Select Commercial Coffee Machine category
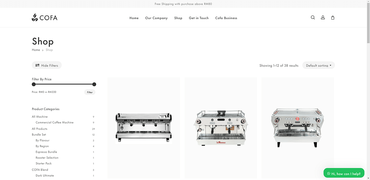Image resolution: width=370 pixels, height=180 pixels. pyautogui.click(x=55, y=123)
